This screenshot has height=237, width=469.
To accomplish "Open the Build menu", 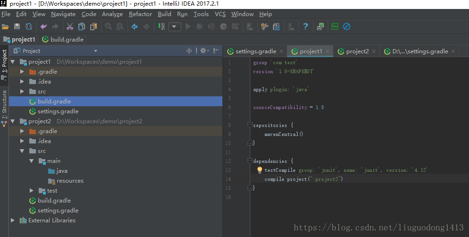I will 164,14.
